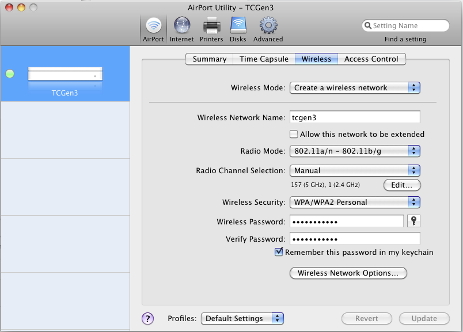Click the Wireless Network Options button
This screenshot has width=463, height=332.
(x=348, y=273)
